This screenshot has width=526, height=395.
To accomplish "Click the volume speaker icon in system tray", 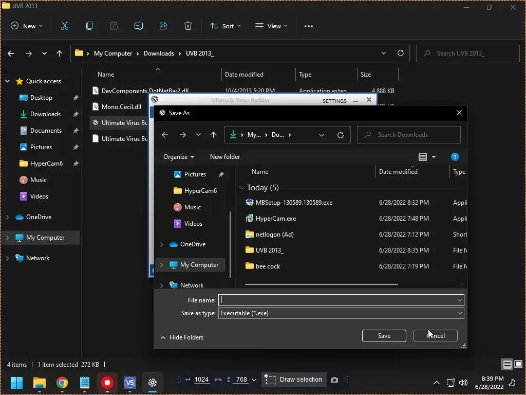I will coord(463,383).
